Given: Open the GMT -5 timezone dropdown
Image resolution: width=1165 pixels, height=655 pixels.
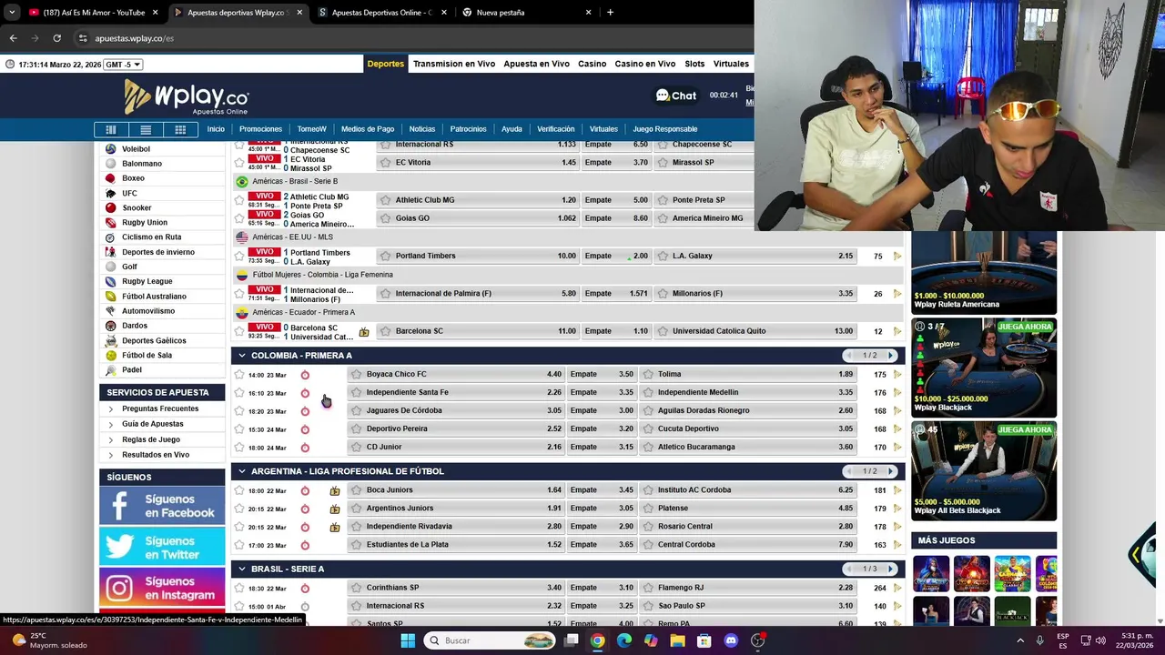Looking at the screenshot, I should [x=123, y=65].
